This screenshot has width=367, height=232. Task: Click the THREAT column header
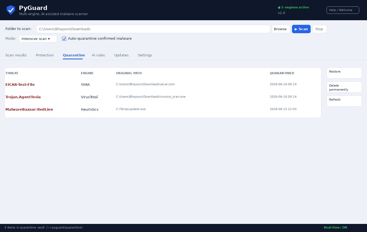pos(12,73)
